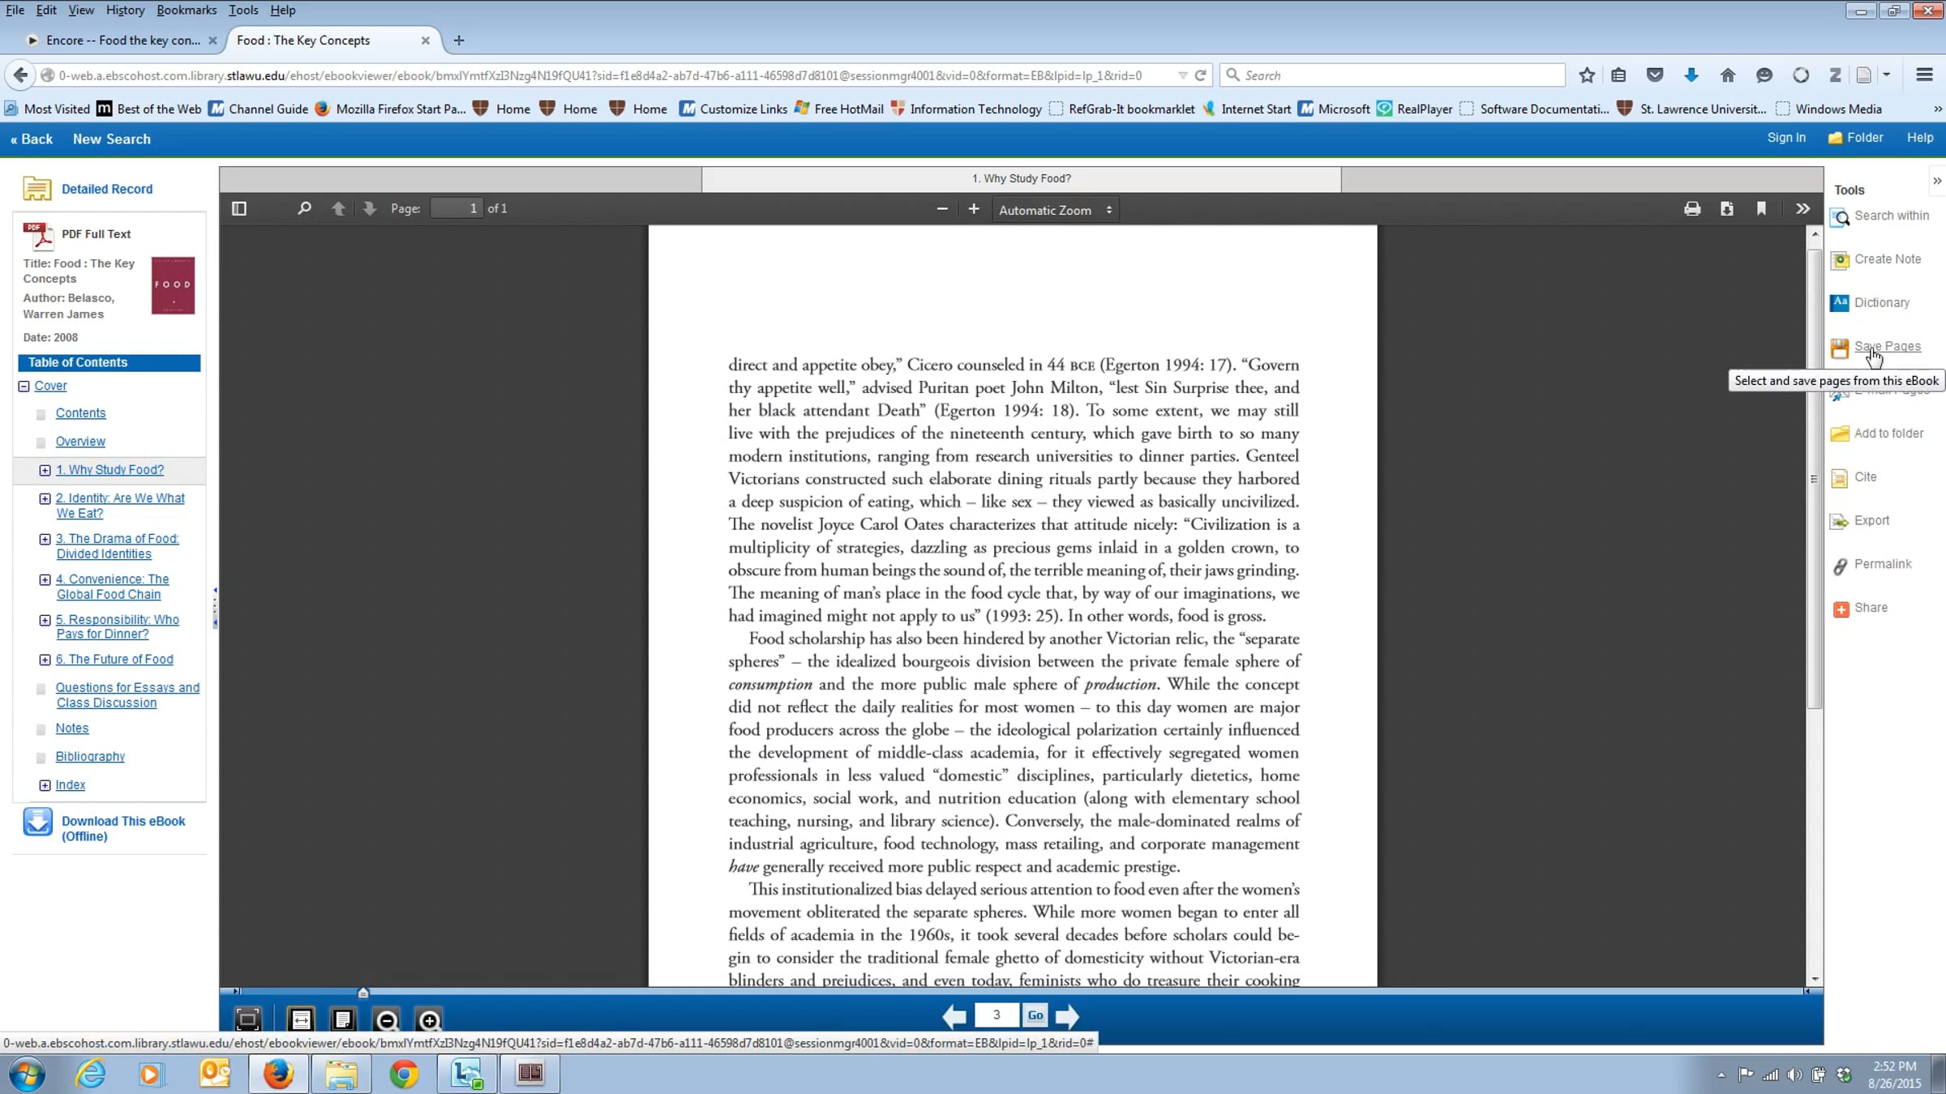Open the Dictionary tool
The image size is (1946, 1094).
1881,302
